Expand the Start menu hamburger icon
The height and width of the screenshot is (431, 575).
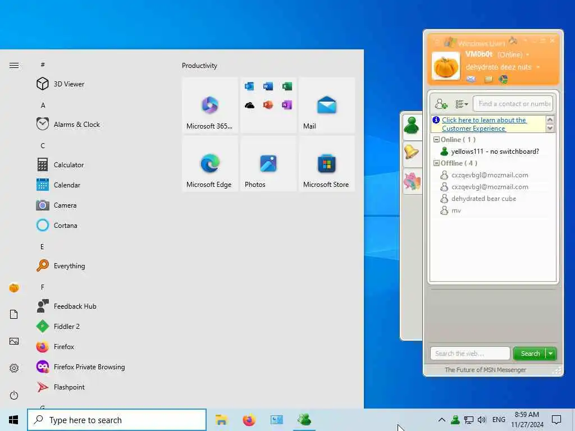(14, 66)
